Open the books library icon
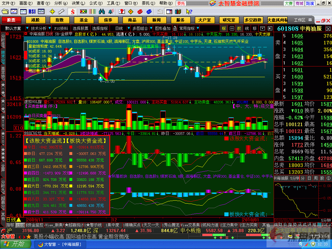This screenshot has width=332, height=249. [x=178, y=11]
